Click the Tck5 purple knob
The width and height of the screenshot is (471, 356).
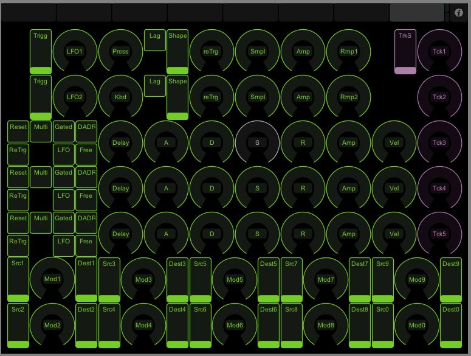coord(439,234)
